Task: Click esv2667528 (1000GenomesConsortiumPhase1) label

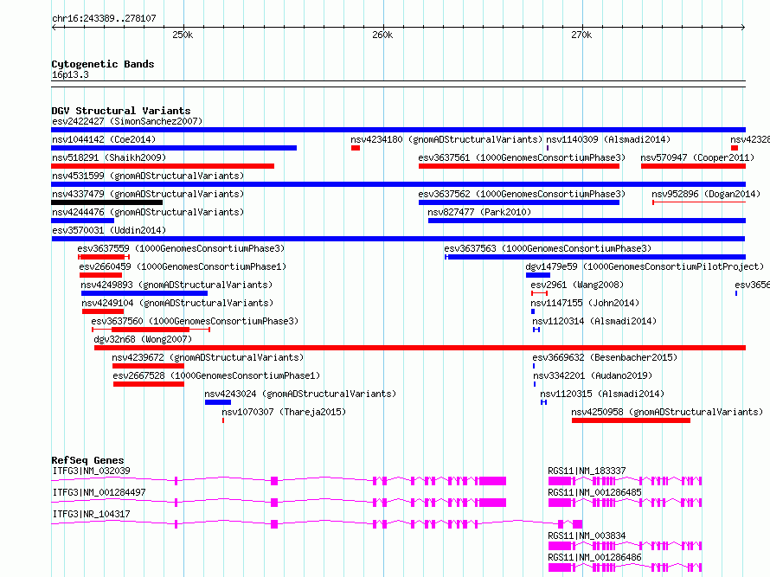Action: [216, 375]
